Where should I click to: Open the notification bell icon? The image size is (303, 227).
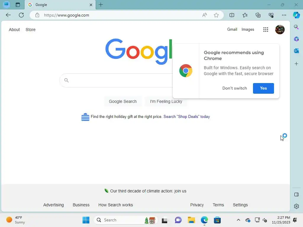click(x=295, y=220)
